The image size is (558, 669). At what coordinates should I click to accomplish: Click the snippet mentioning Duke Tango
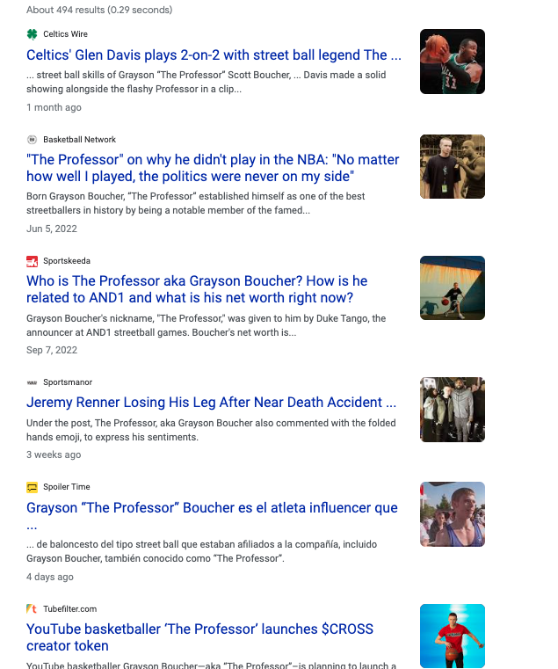pyautogui.click(x=206, y=325)
